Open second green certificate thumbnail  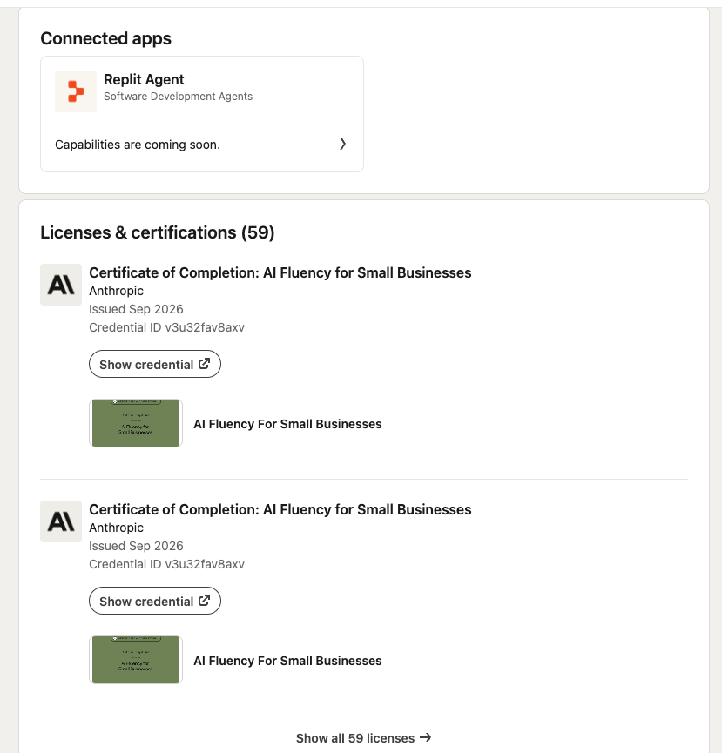click(x=136, y=660)
